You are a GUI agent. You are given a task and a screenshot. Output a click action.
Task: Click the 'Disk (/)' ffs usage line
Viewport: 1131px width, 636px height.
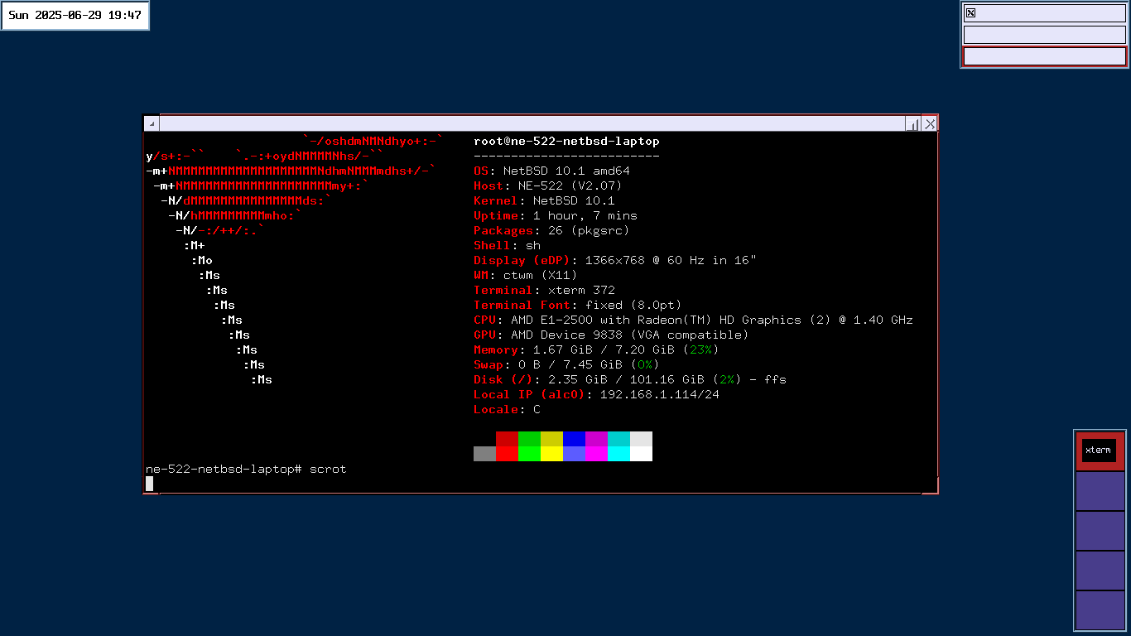pos(630,380)
